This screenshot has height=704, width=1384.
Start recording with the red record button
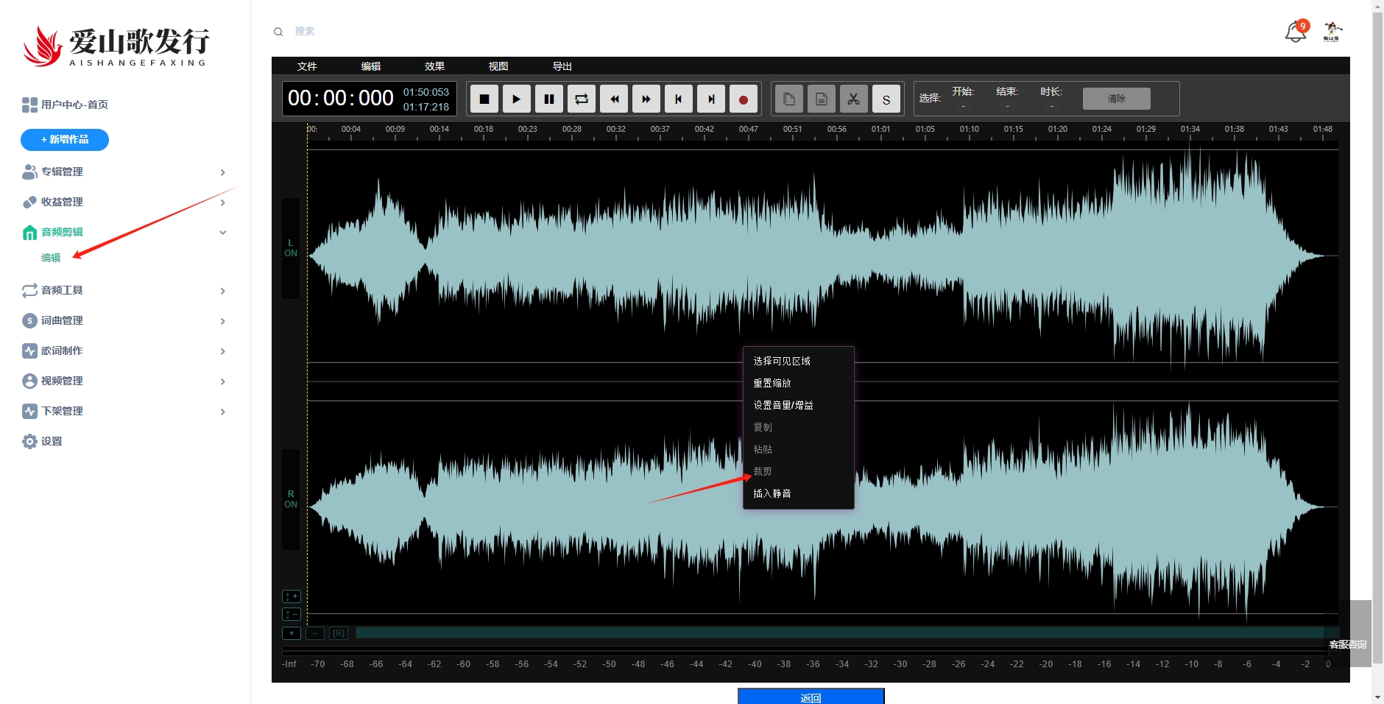(x=743, y=99)
